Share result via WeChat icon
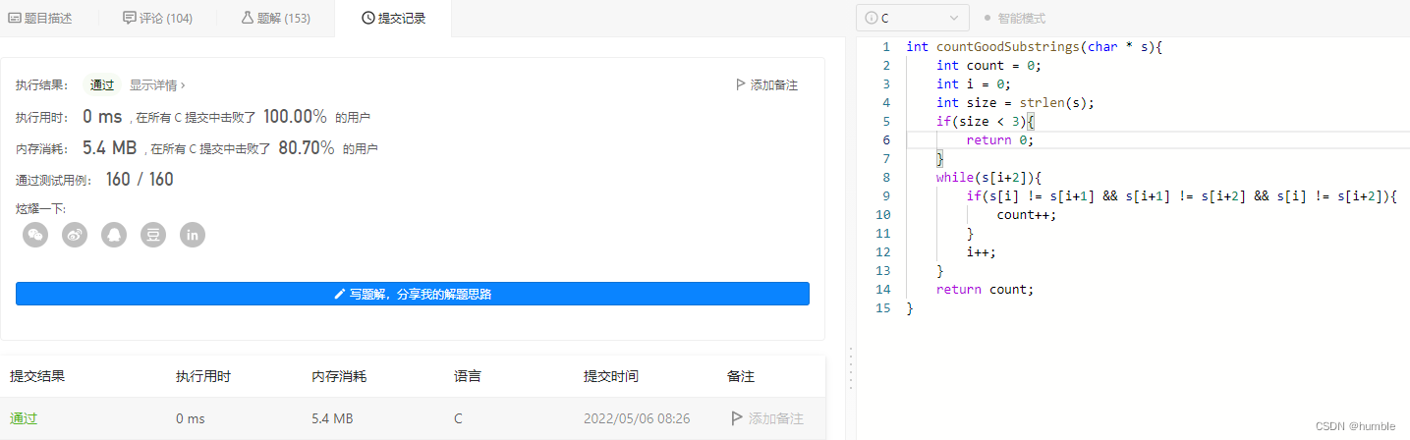 [x=35, y=235]
